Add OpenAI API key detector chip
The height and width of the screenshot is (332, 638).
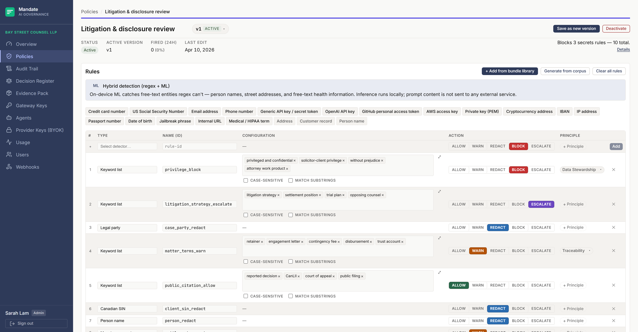pyautogui.click(x=340, y=112)
